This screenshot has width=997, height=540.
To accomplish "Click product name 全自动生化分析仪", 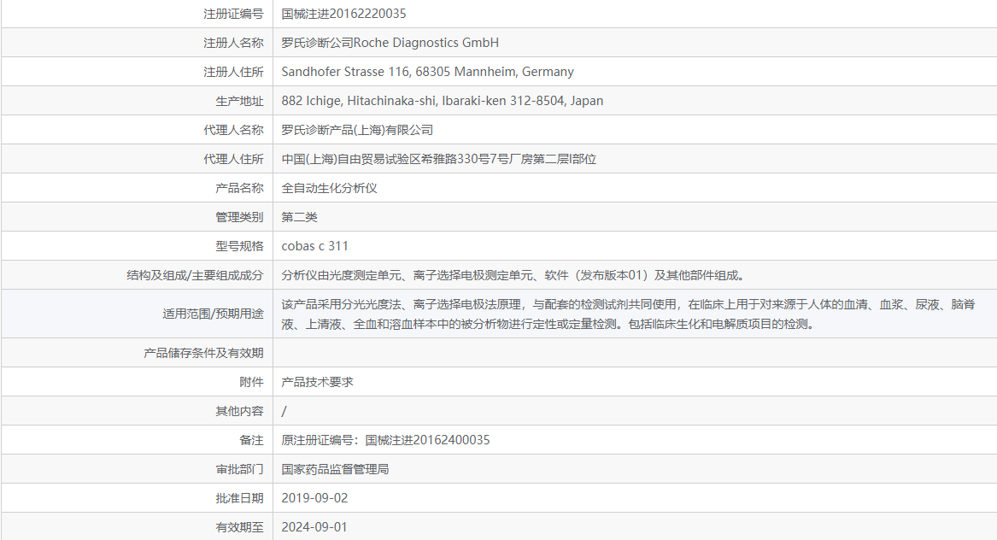I will [x=330, y=188].
